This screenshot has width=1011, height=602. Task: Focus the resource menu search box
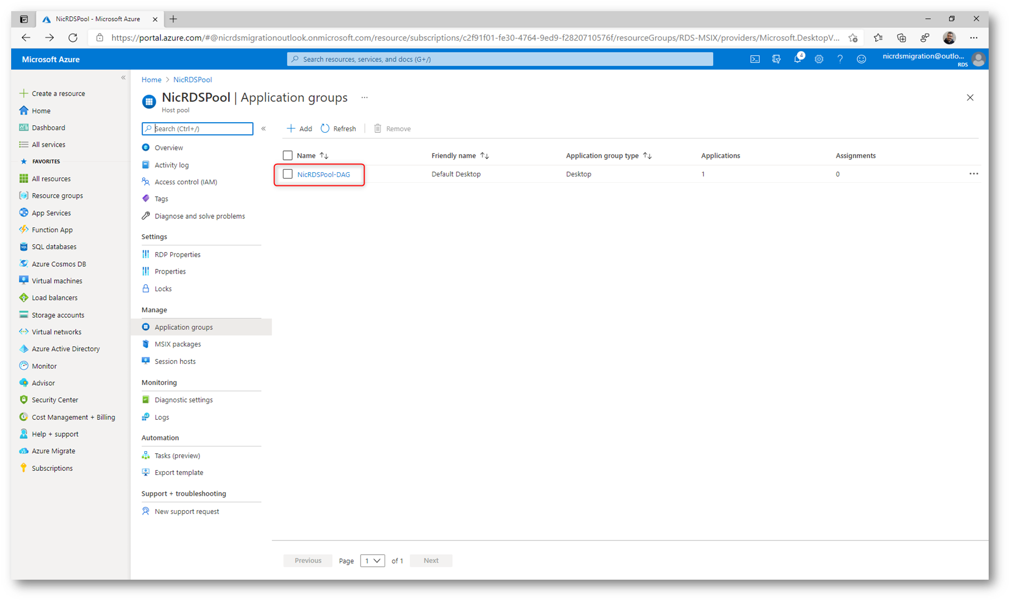(198, 129)
